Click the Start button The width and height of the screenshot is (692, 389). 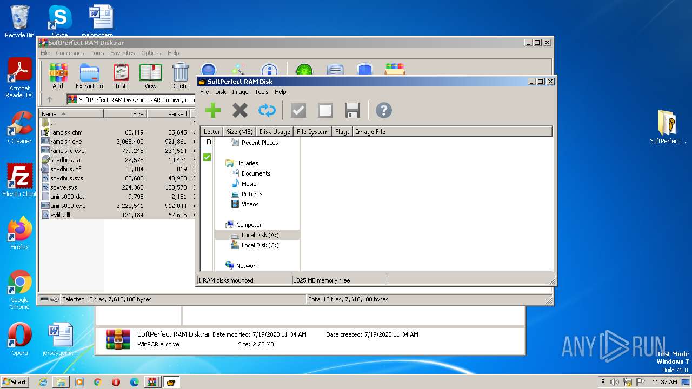coord(15,382)
